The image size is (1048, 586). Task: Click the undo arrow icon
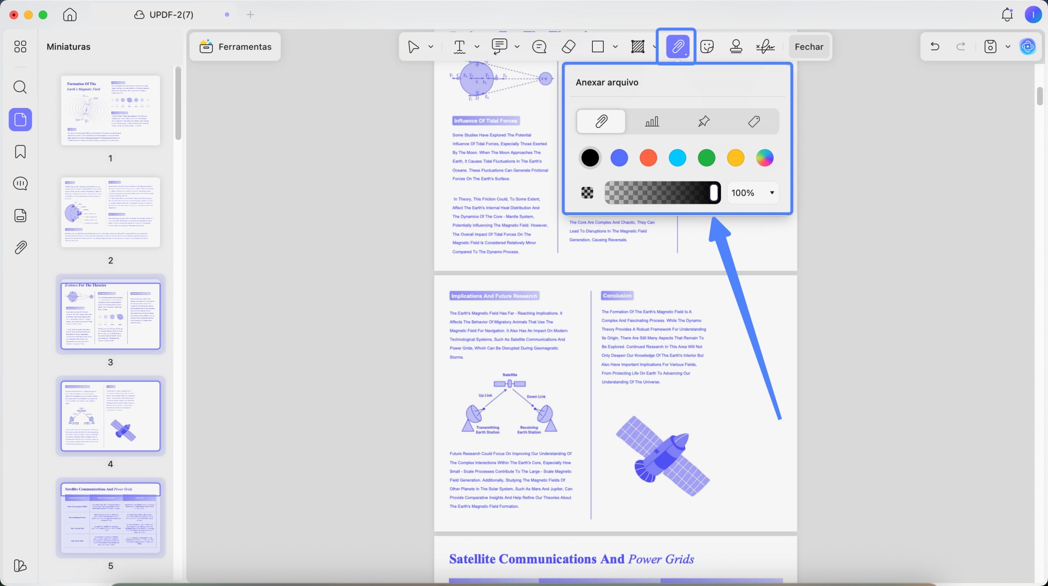click(935, 47)
